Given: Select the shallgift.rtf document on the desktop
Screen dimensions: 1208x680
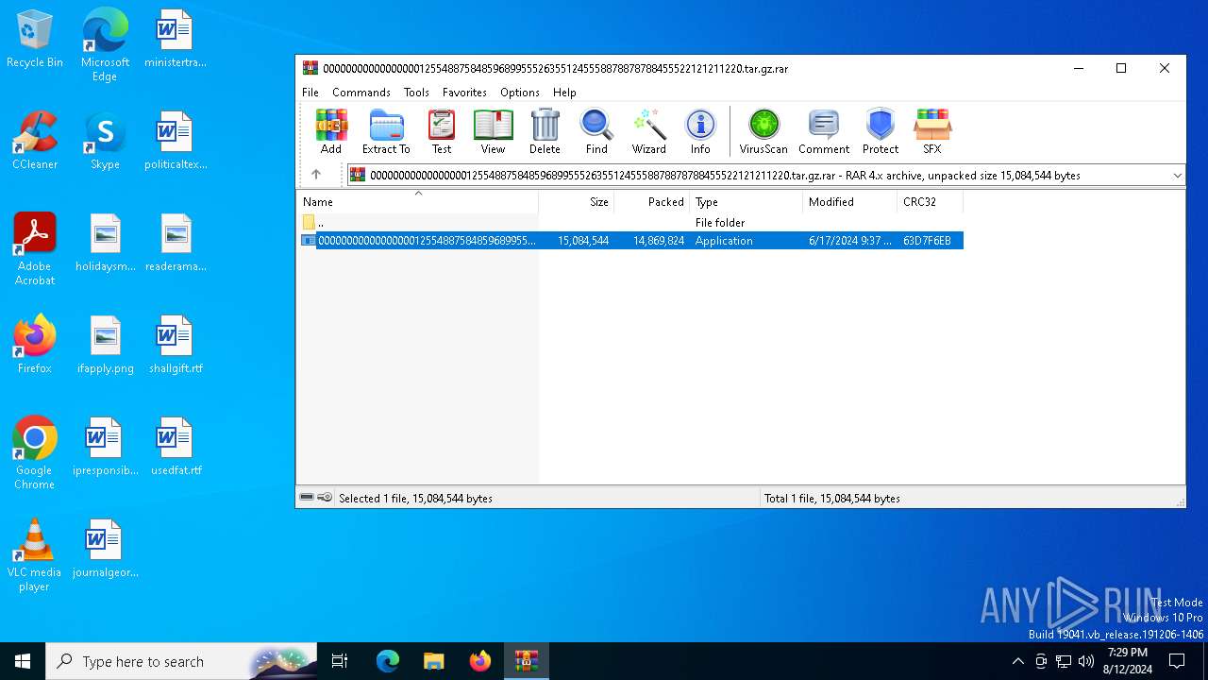Looking at the screenshot, I should click(176, 345).
